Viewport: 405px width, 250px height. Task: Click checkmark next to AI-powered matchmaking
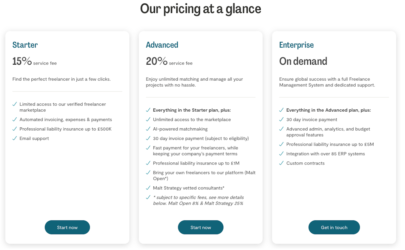point(148,129)
